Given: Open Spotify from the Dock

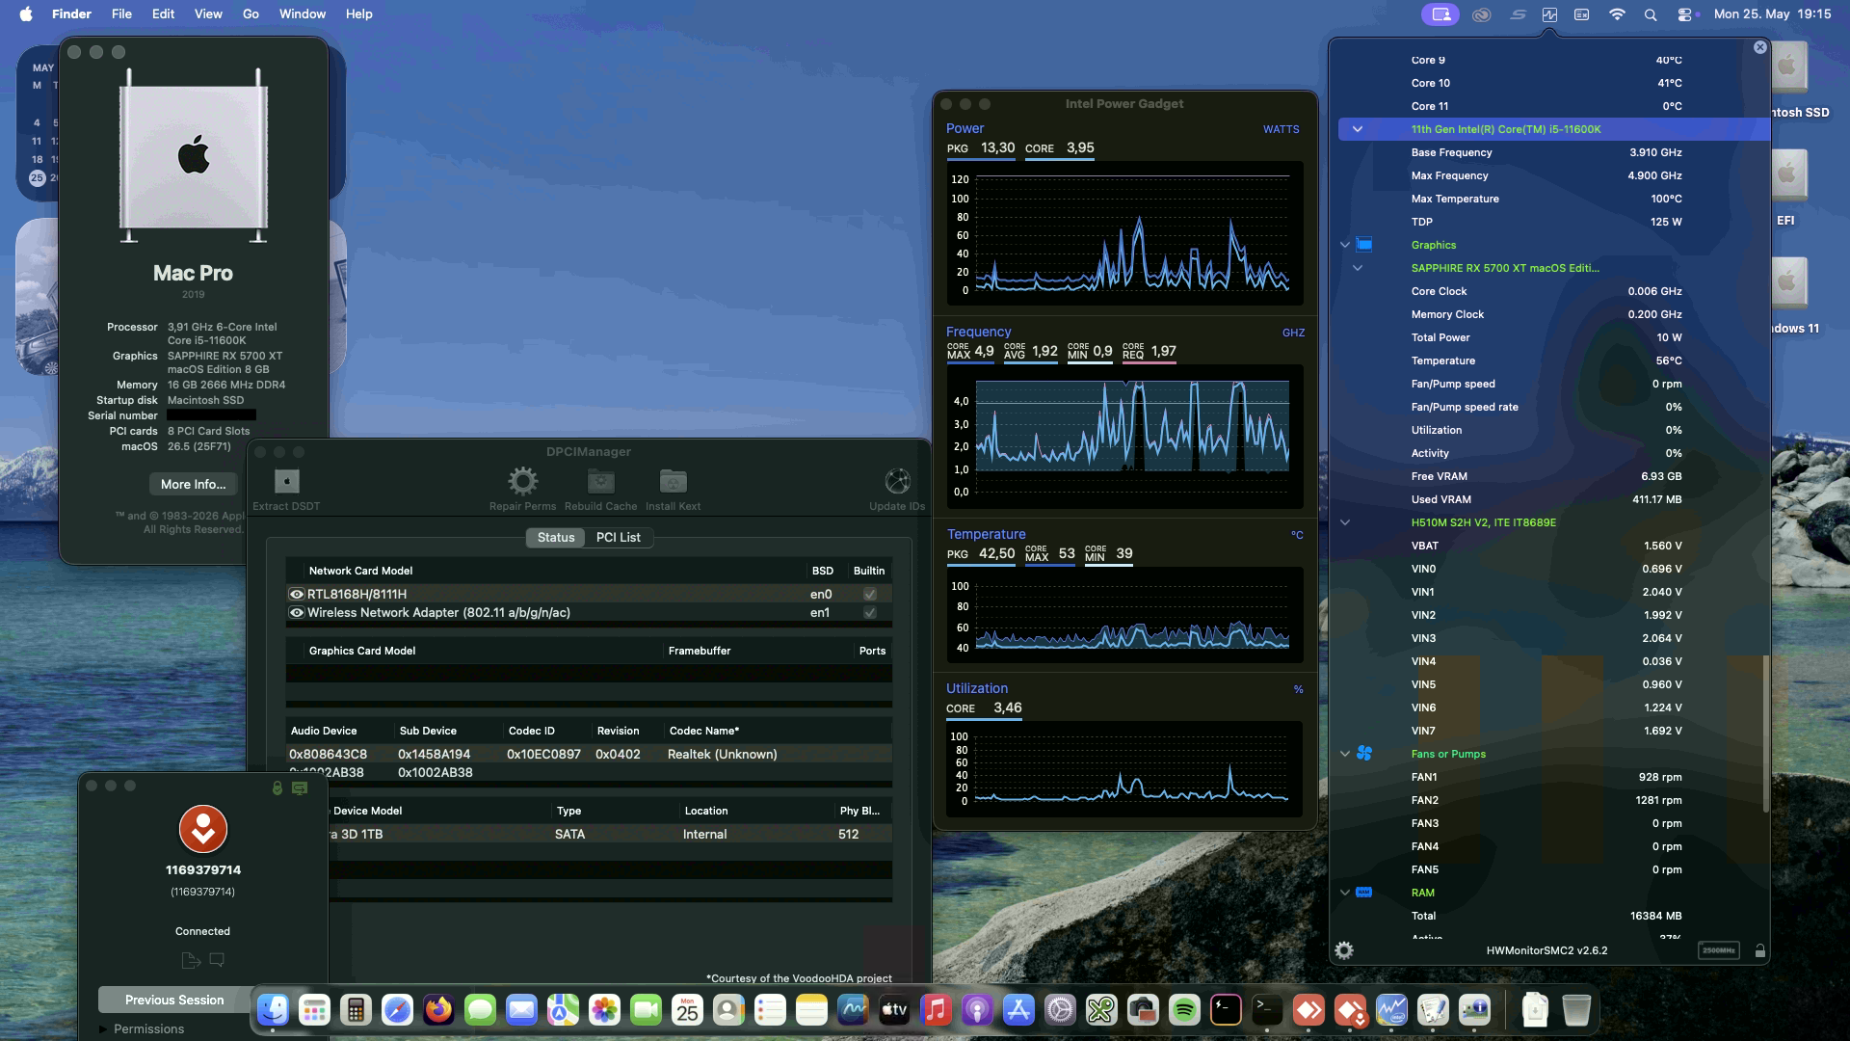Looking at the screenshot, I should [x=1183, y=1010].
